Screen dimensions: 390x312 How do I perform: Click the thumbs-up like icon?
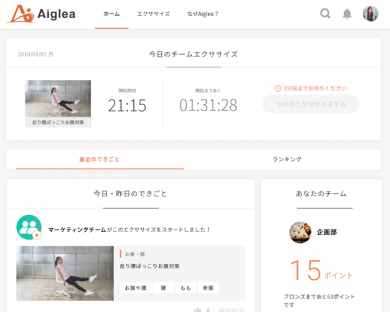[x=198, y=310]
